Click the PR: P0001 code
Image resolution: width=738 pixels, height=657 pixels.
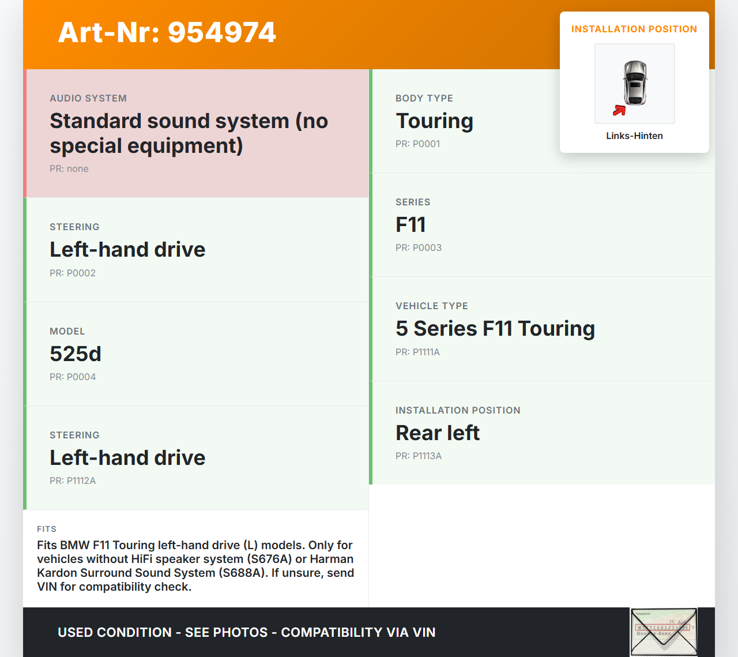point(417,144)
